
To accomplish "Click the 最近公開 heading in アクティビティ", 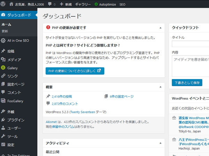I will tap(53, 152).
